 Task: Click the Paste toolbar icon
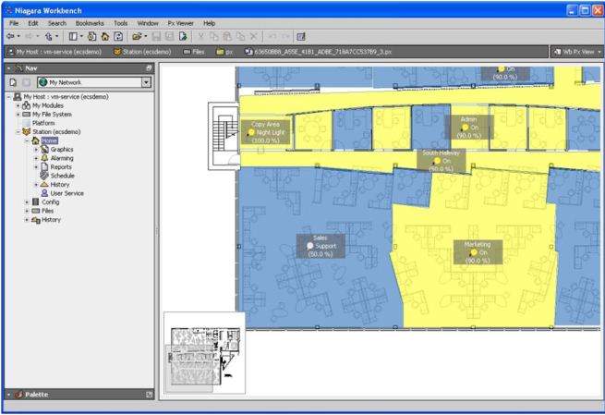point(227,37)
